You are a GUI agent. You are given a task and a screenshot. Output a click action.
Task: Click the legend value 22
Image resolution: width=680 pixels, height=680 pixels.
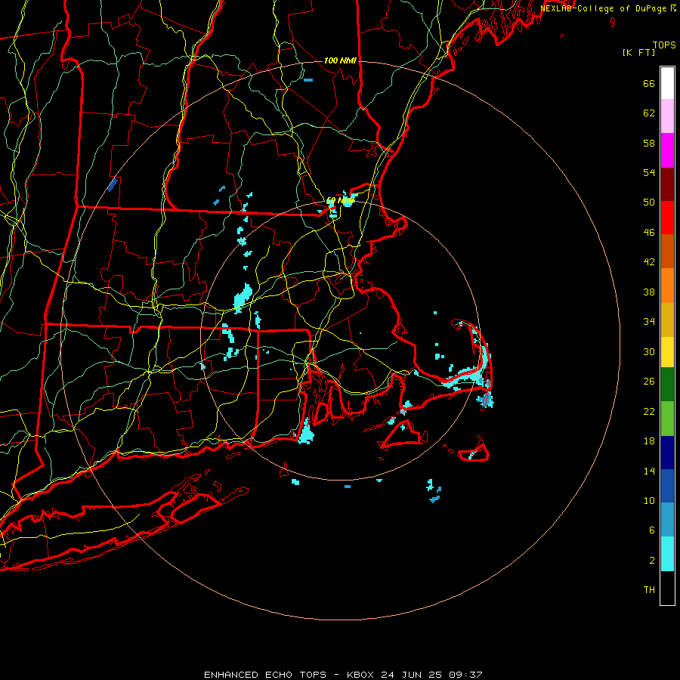pyautogui.click(x=649, y=411)
